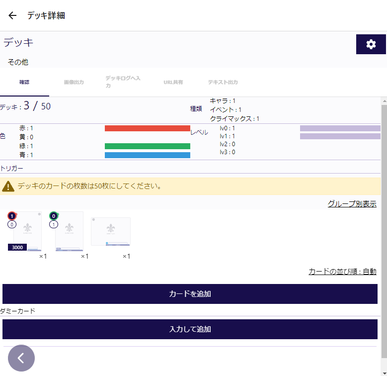The width and height of the screenshot is (387, 376).
Task: Go back using the arrow icon
Action: (12, 15)
